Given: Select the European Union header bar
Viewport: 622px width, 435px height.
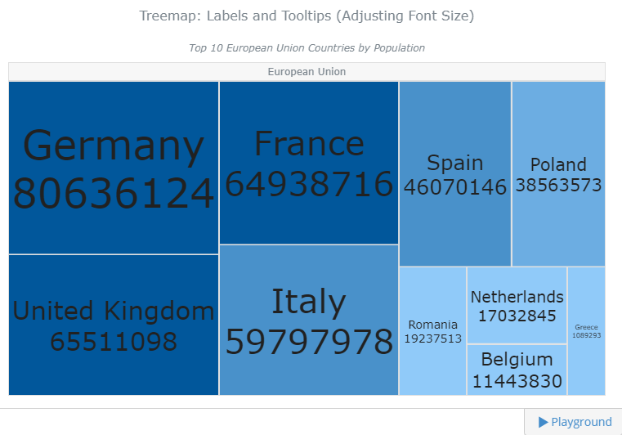Looking at the screenshot, I should pos(307,72).
